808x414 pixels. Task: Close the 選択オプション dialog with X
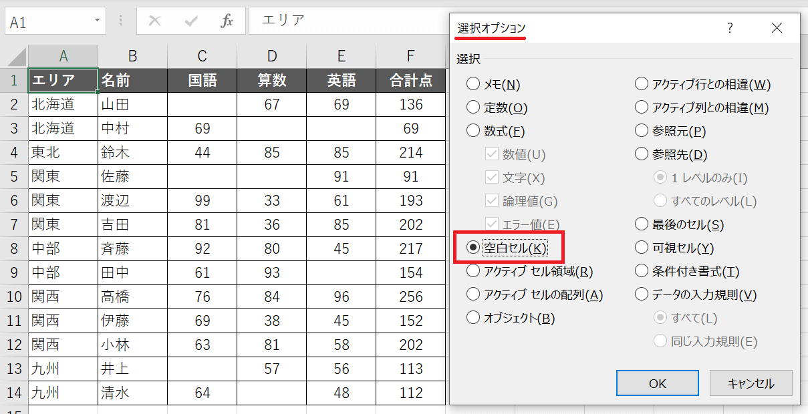(776, 28)
